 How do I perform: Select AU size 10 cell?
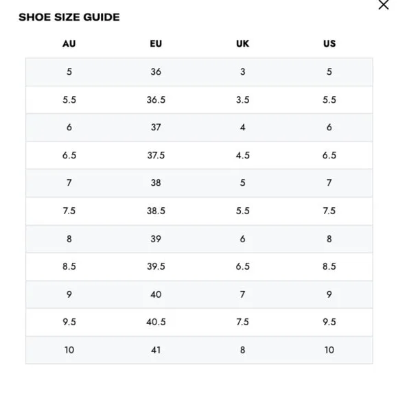[69, 350]
